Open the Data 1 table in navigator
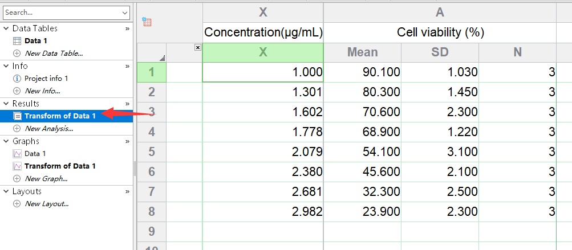This screenshot has height=250, width=572. coord(36,41)
